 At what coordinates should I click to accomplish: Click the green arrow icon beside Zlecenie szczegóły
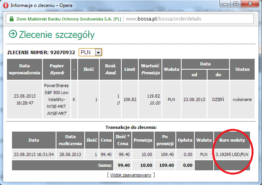(x=13, y=34)
